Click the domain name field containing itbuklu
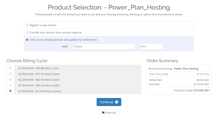Image resolution: width=214 pixels, height=117 pixels. pyautogui.click(x=104, y=46)
